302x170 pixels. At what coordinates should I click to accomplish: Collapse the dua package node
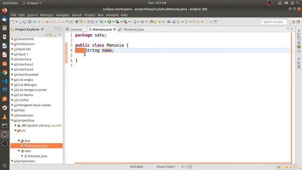[19, 141]
